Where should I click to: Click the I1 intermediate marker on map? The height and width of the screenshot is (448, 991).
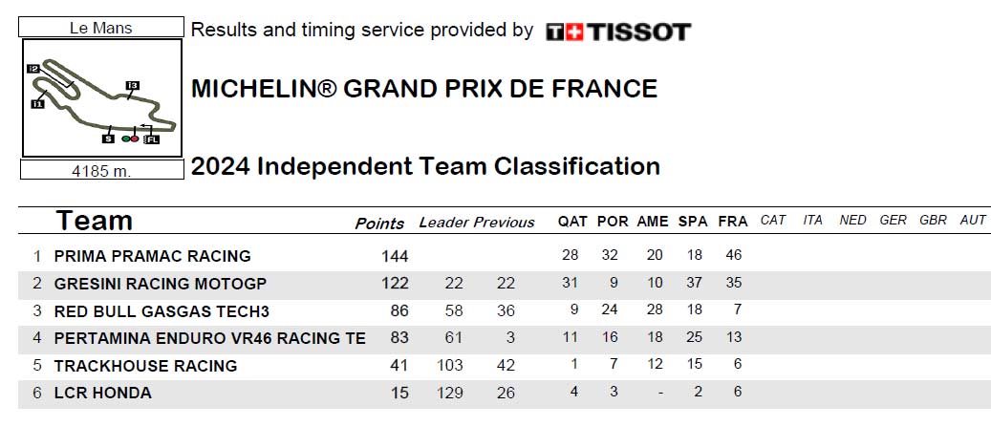click(x=38, y=103)
